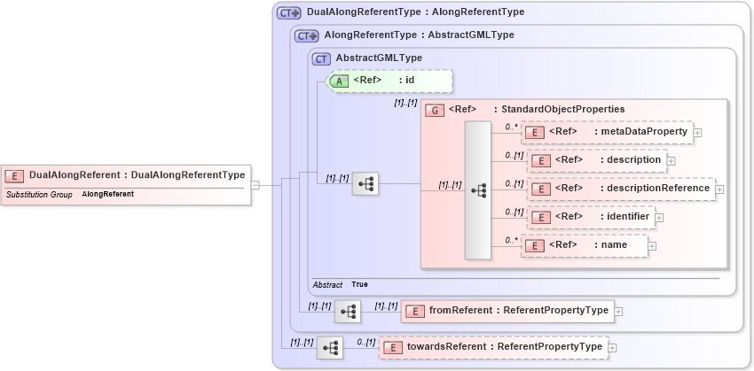Expand the identifier element

[659, 218]
